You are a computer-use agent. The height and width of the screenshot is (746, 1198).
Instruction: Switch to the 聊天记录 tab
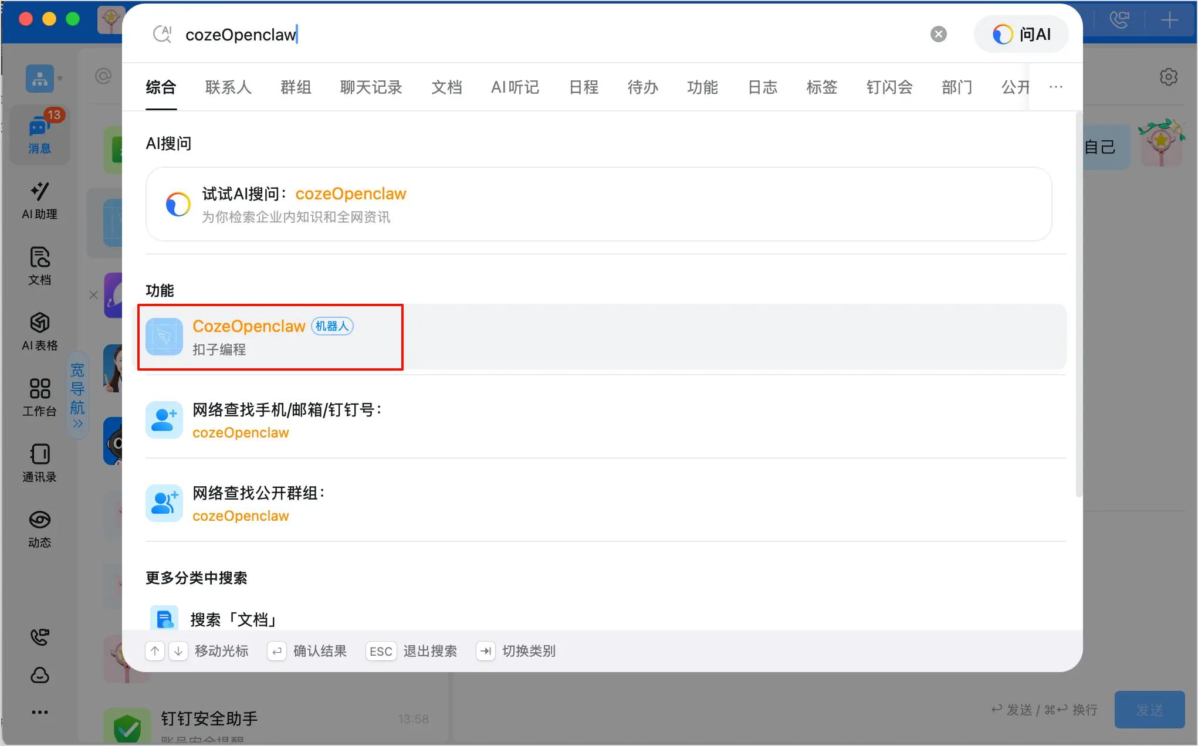371,87
